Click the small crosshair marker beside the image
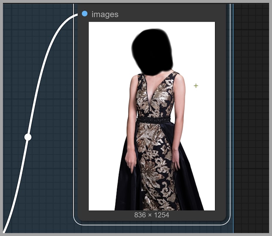 (x=196, y=86)
